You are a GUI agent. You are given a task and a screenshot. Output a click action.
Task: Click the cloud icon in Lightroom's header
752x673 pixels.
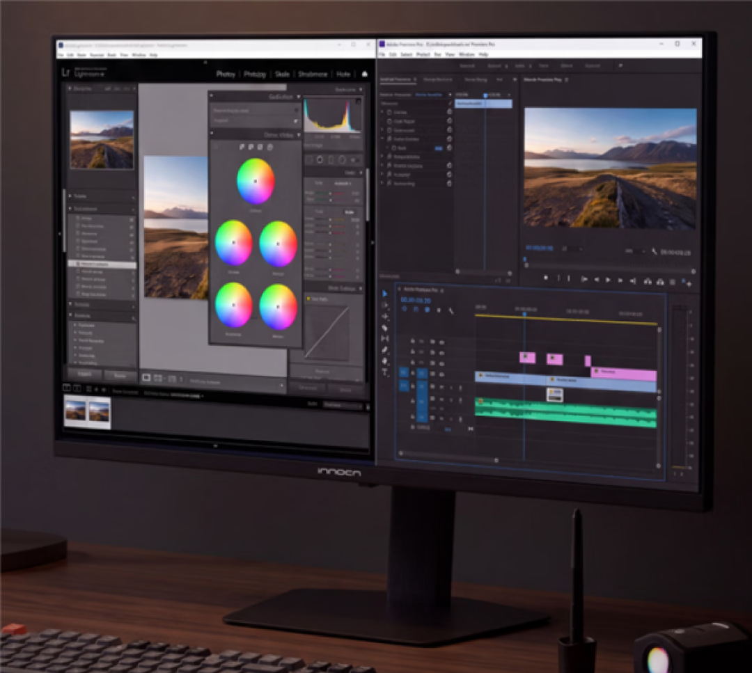coord(364,74)
